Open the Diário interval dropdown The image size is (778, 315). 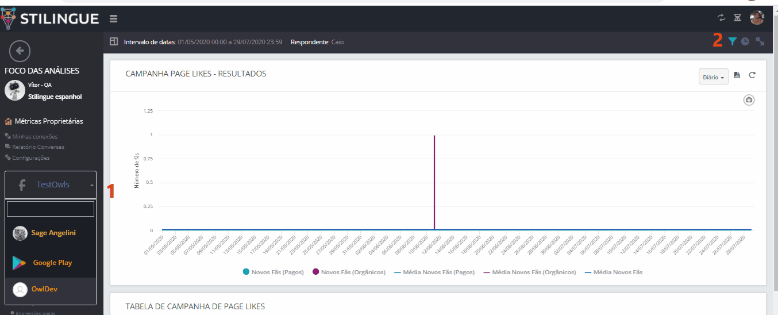713,76
